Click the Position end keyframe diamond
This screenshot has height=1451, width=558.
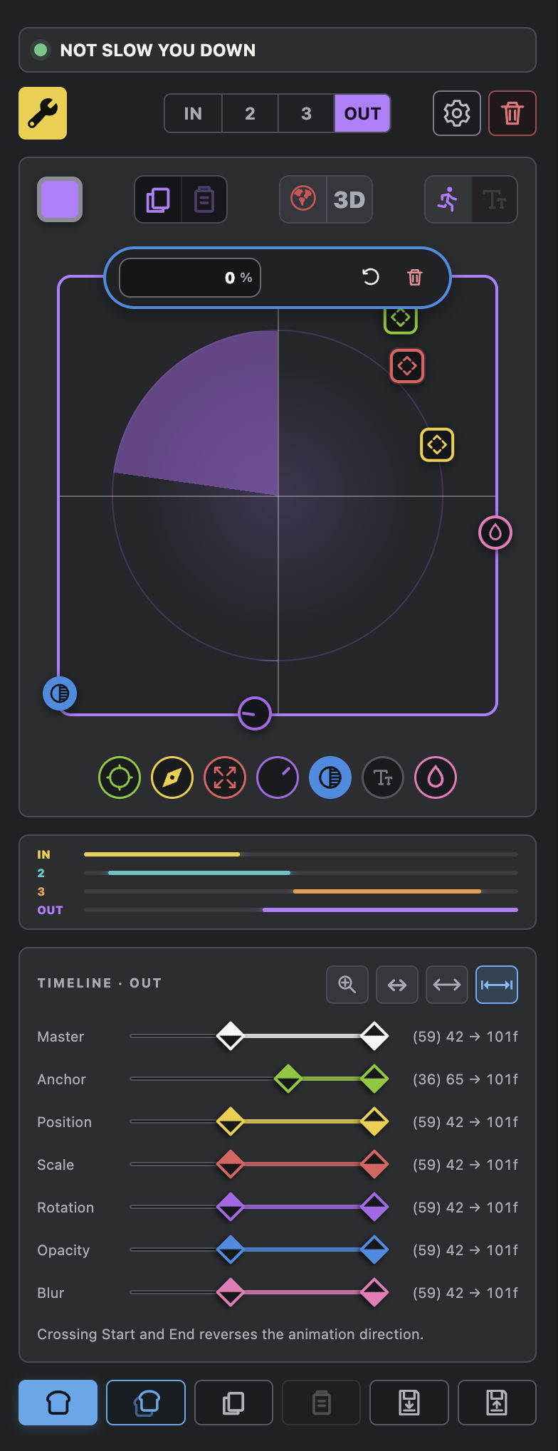click(x=374, y=1121)
